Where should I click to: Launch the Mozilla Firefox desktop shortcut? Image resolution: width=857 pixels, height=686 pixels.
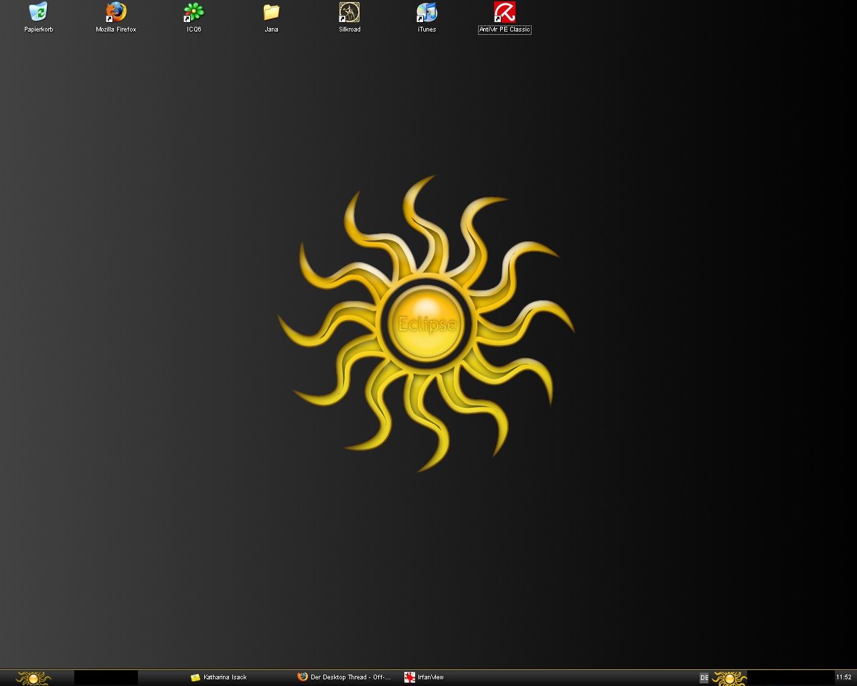tap(116, 12)
